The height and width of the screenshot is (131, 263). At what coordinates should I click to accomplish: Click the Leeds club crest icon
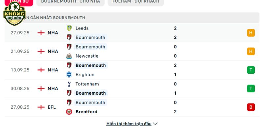click(69, 28)
